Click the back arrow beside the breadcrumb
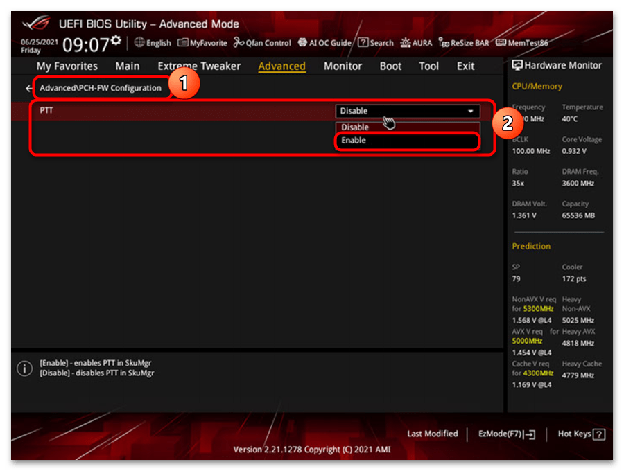624x471 pixels. point(28,88)
